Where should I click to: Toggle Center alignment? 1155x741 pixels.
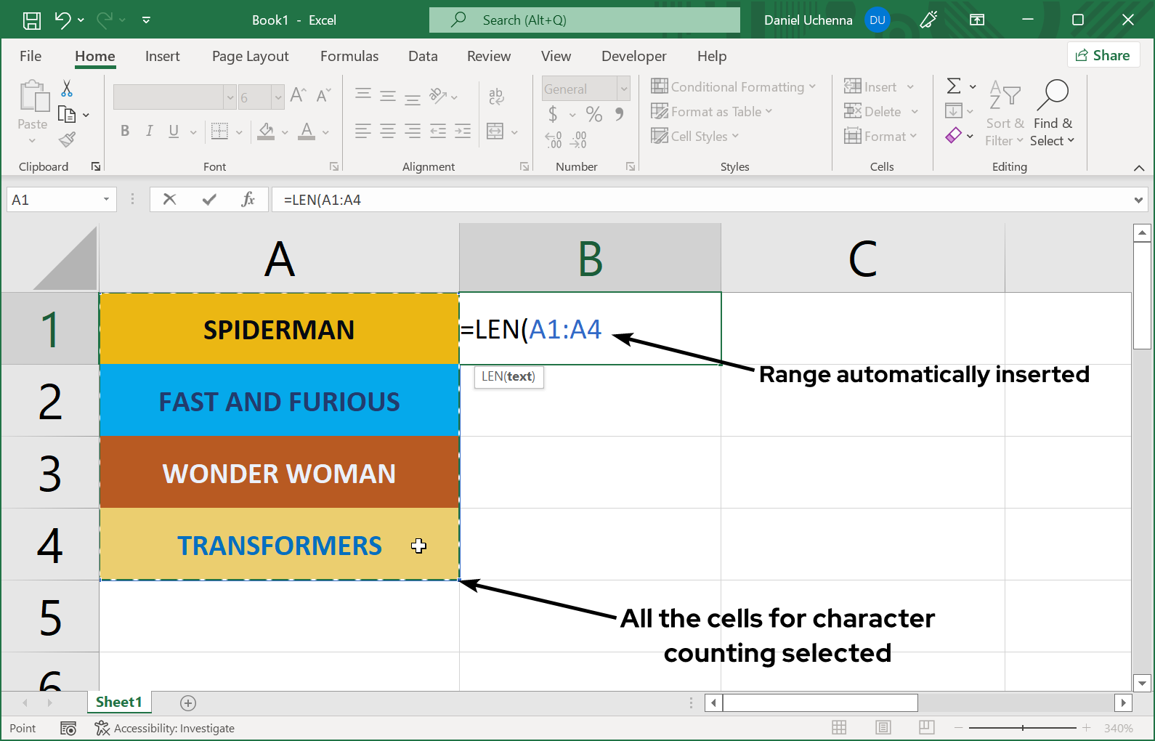(x=388, y=131)
